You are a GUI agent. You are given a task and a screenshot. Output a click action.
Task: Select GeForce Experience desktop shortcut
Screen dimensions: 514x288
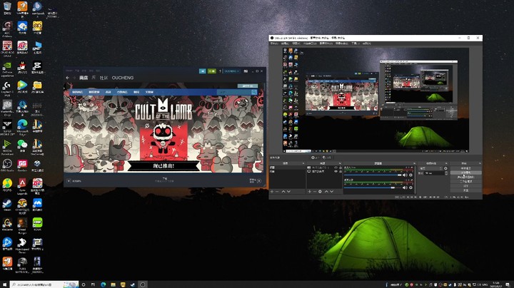(7, 69)
